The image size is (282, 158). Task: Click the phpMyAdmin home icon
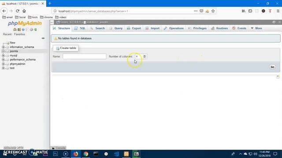pos(15,29)
